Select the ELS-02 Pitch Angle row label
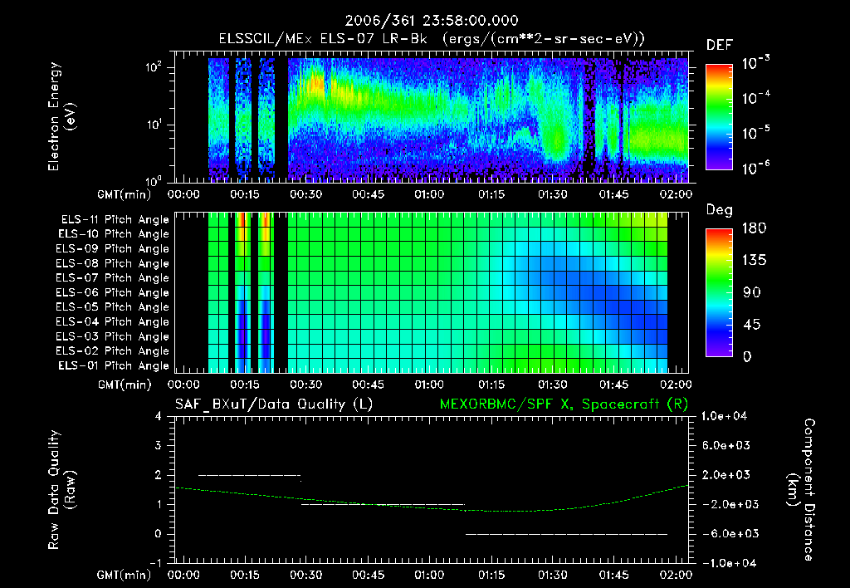Viewport: 850px width, 588px height. pos(113,351)
